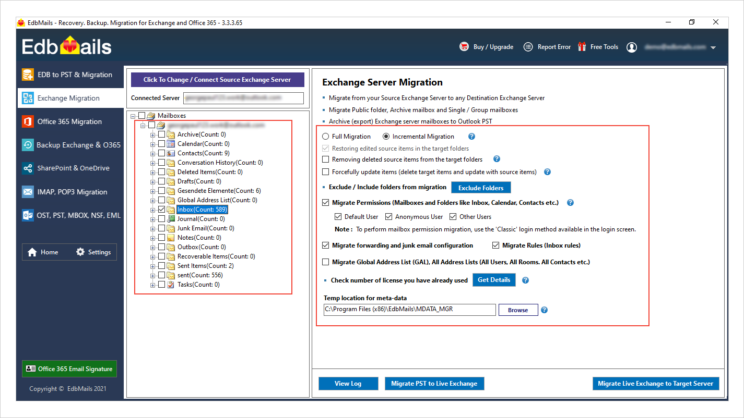Uncheck the Other Users checkbox
Viewport: 744px width, 418px height.
[x=453, y=216]
